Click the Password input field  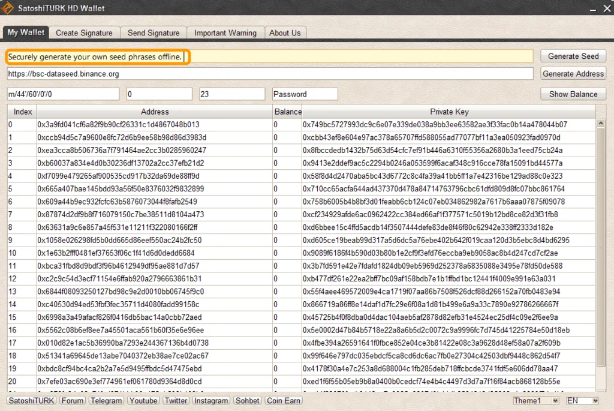(x=305, y=94)
